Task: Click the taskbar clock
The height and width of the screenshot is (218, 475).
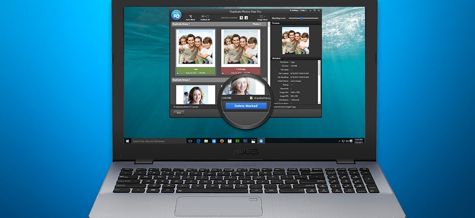Action: pyautogui.click(x=358, y=141)
